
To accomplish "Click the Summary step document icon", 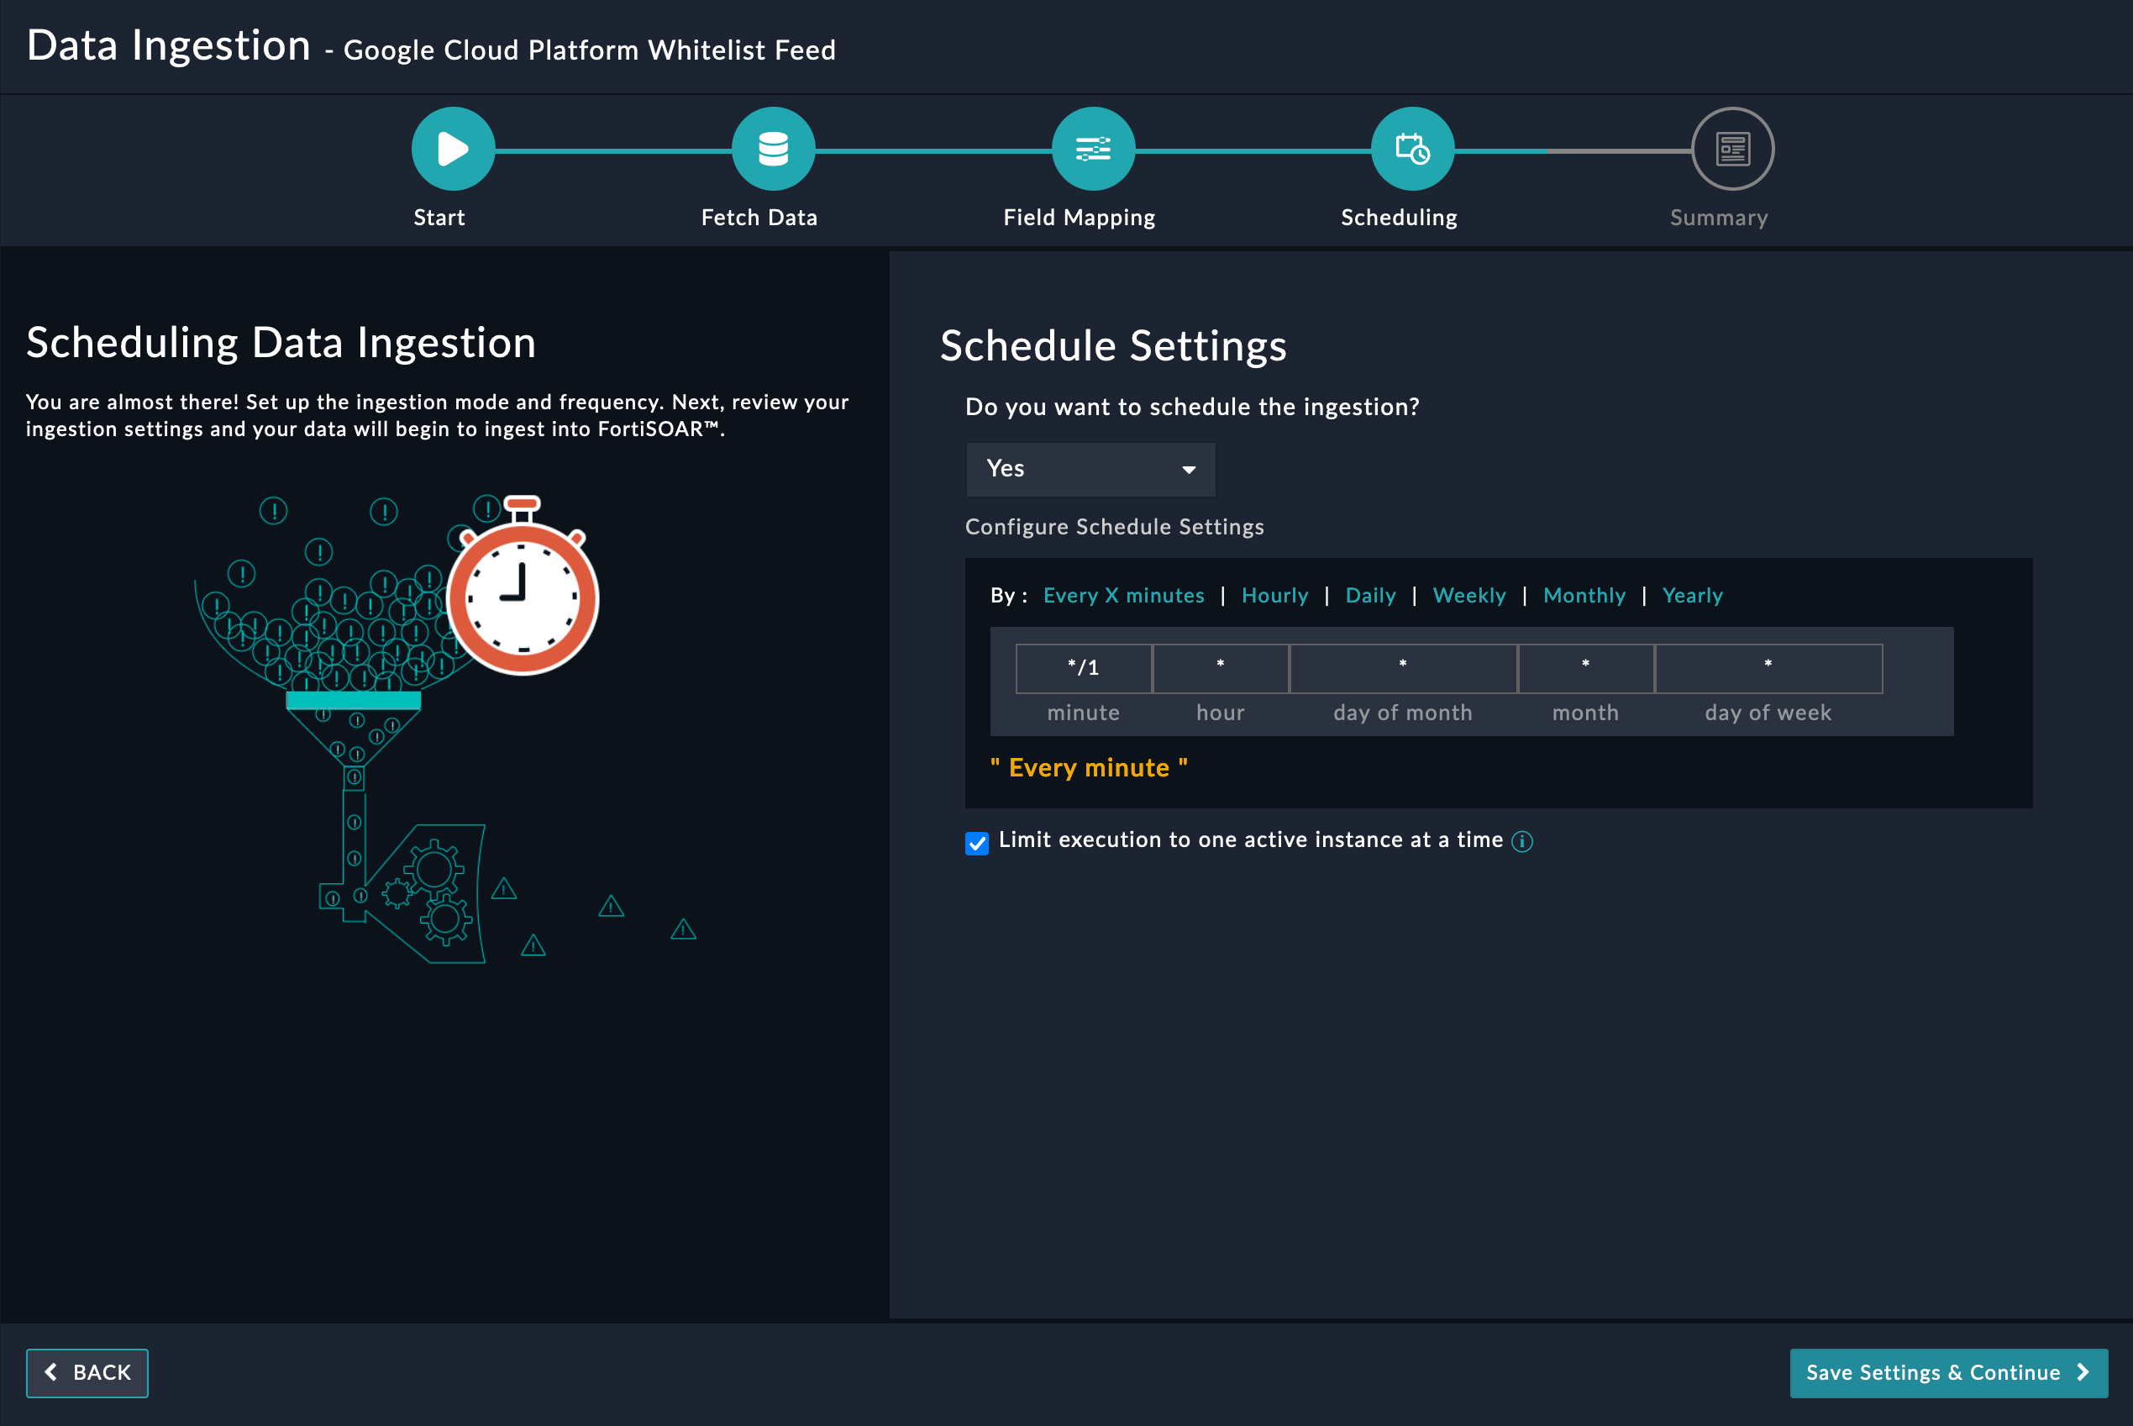I will [x=1732, y=148].
